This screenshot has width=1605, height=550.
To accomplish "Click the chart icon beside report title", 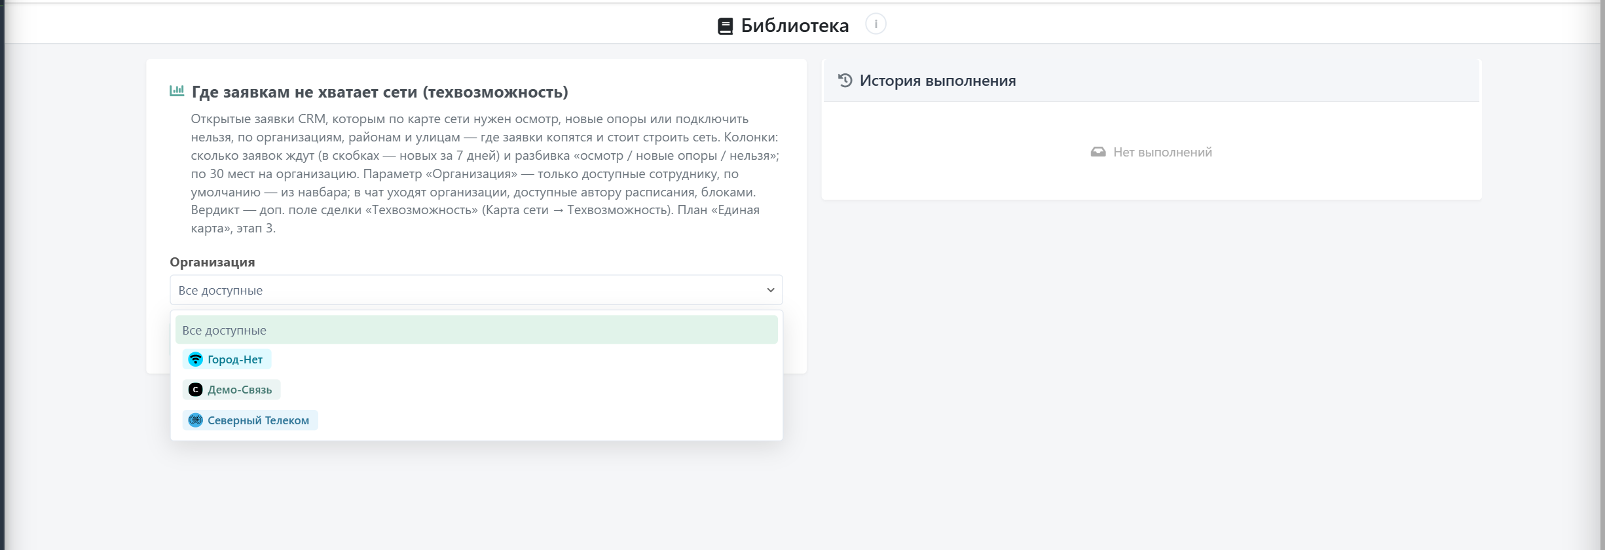I will click(x=177, y=91).
